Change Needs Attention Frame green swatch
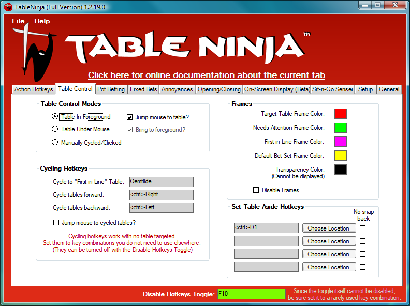 341,128
